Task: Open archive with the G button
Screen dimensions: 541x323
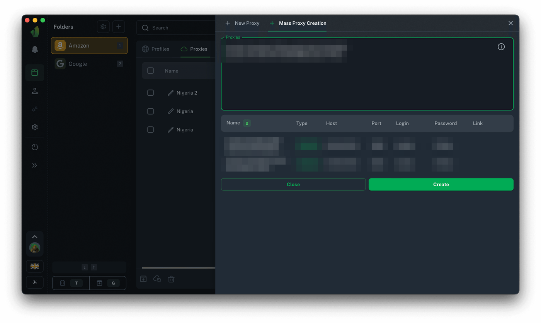Action: 108,283
